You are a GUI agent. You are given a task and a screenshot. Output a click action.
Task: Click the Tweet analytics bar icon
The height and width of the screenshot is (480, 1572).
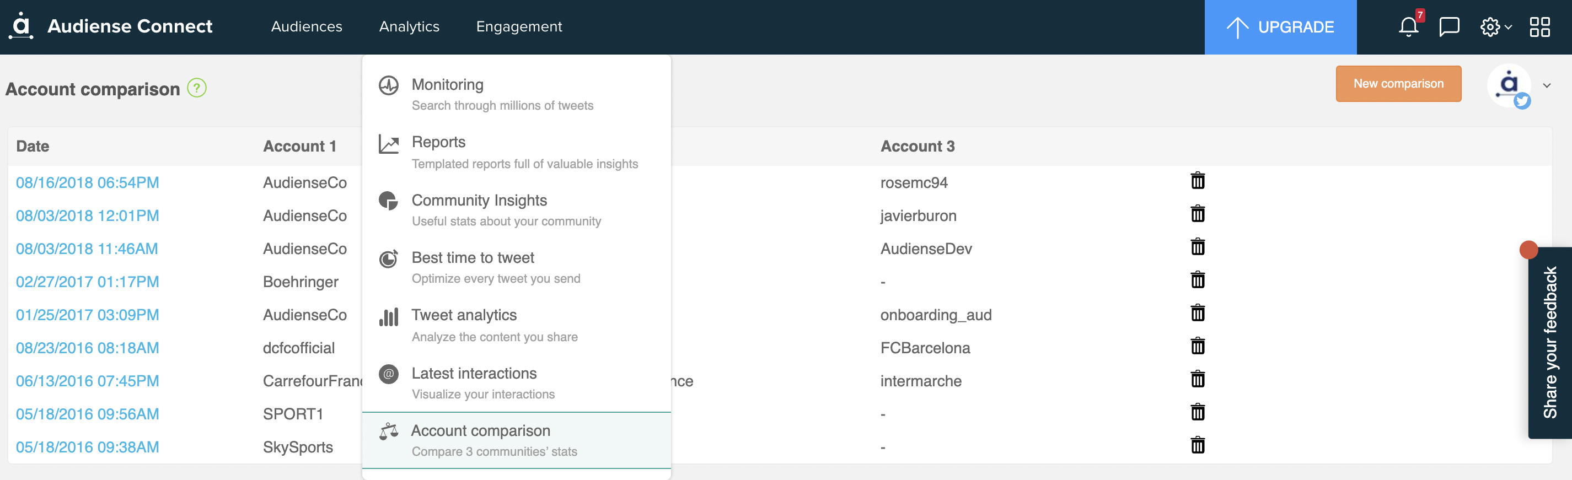tap(389, 316)
